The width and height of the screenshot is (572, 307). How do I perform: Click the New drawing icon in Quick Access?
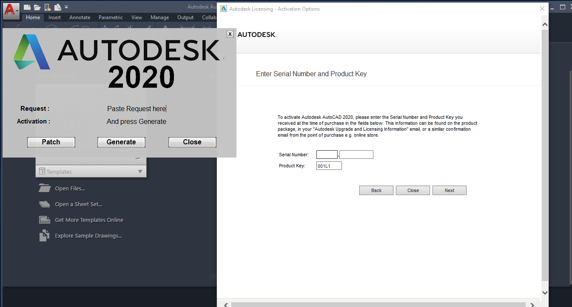point(27,7)
